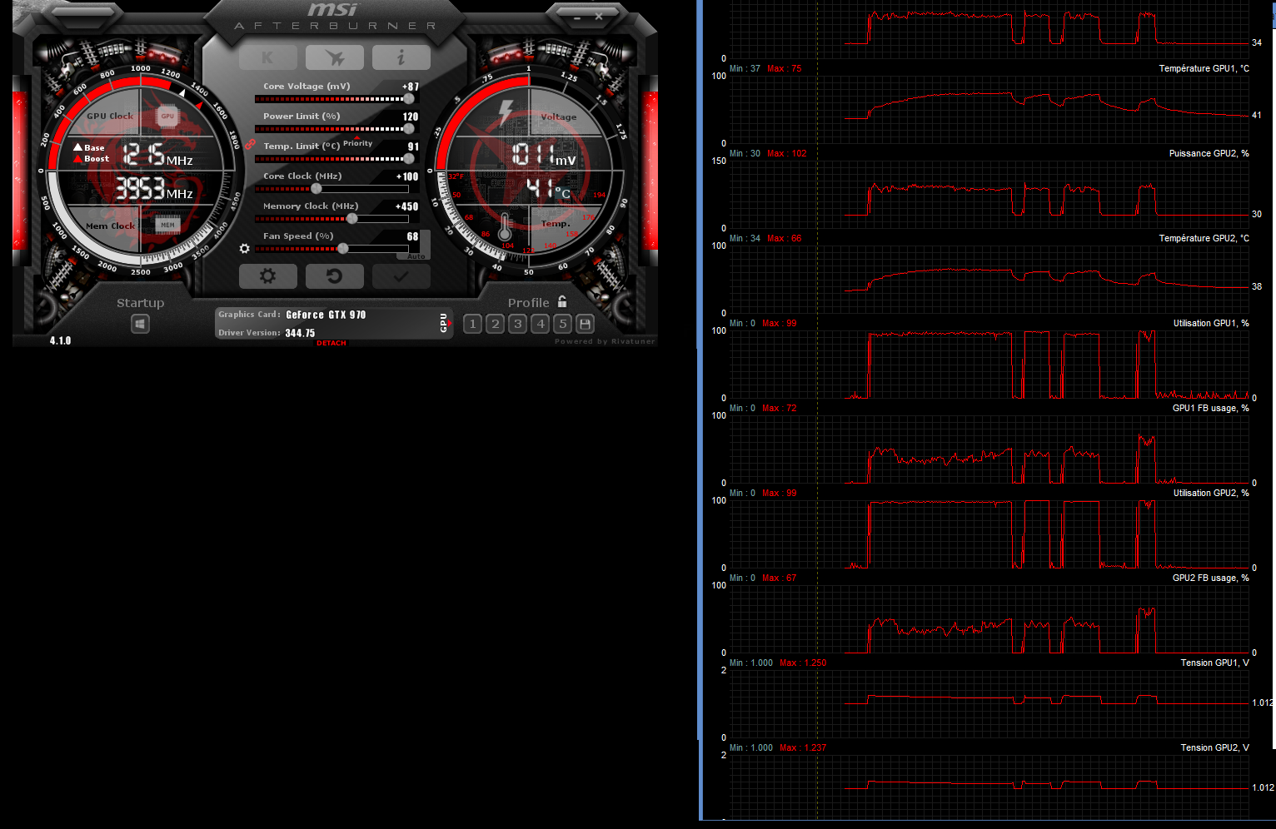Toggle the °C temperature unit
Screen dimensions: 1276x829
coord(563,193)
